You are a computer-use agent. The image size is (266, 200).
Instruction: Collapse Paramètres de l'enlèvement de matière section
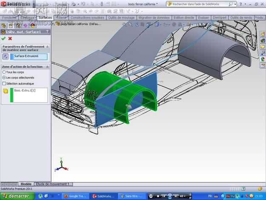tap(47, 46)
